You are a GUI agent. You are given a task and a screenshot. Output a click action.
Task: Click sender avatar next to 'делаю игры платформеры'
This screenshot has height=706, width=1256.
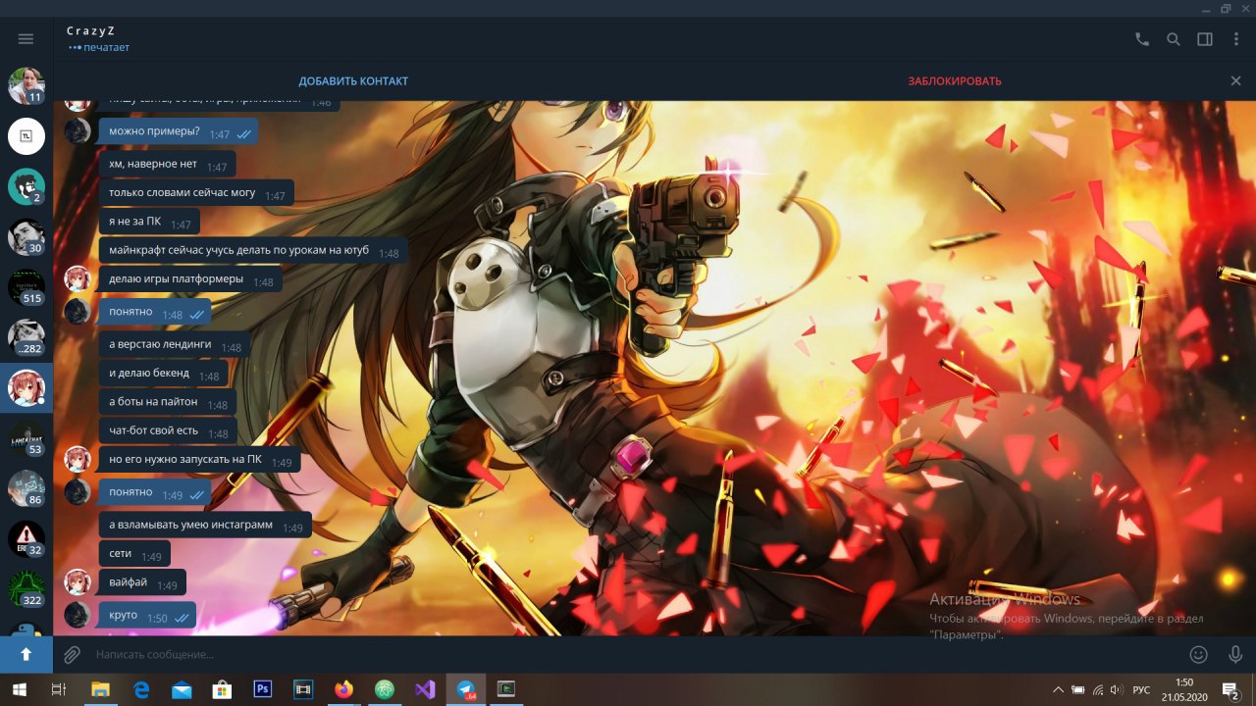(78, 279)
